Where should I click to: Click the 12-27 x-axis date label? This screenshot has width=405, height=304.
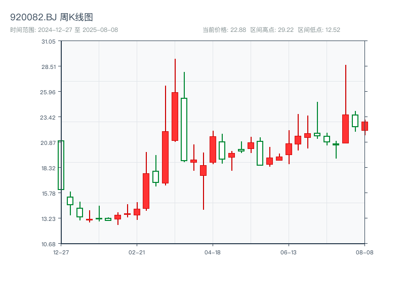(61, 252)
